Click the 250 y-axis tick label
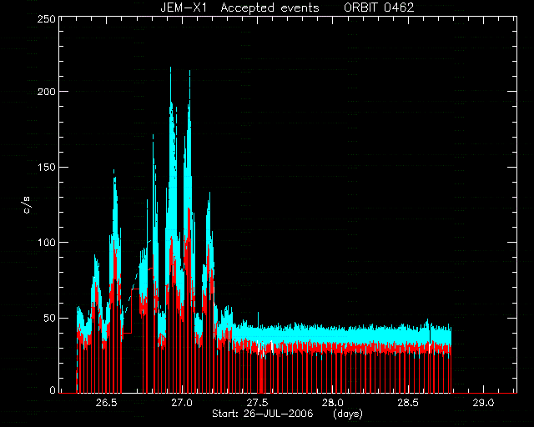The image size is (534, 427). [47, 18]
